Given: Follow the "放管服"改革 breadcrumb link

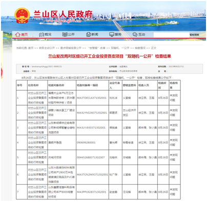Looking at the screenshot, I should pos(97,48).
